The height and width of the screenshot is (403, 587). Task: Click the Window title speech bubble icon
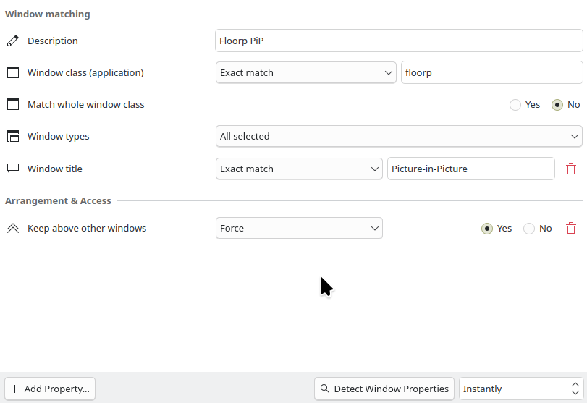tap(13, 169)
